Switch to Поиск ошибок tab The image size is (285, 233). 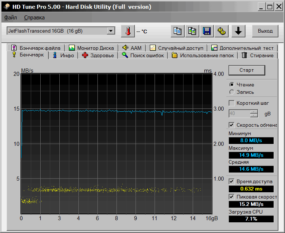(x=144, y=55)
